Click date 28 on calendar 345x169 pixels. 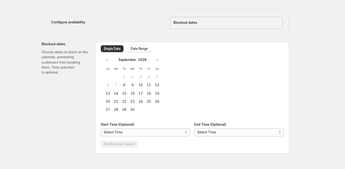(116, 110)
